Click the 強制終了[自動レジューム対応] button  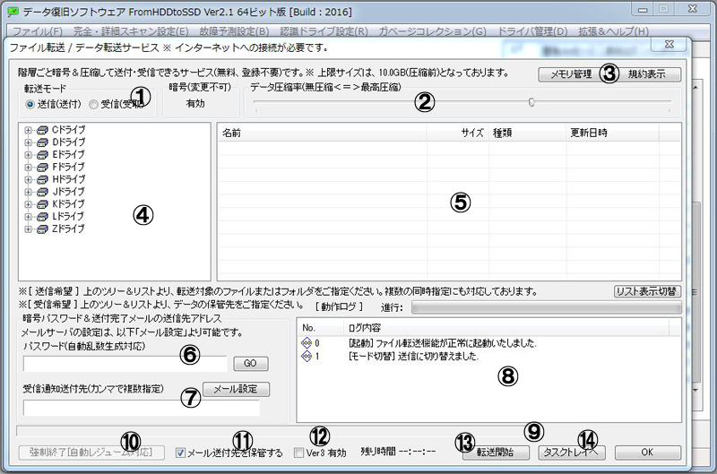[91, 452]
